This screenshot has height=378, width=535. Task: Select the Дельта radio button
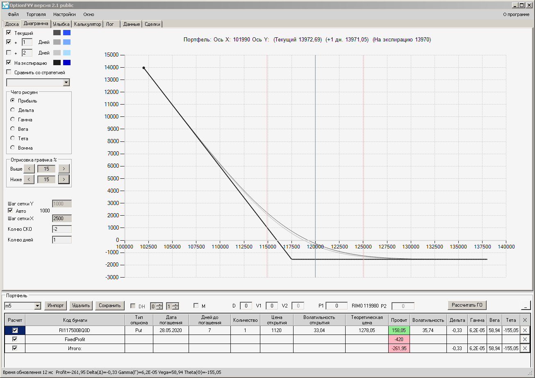click(x=13, y=110)
